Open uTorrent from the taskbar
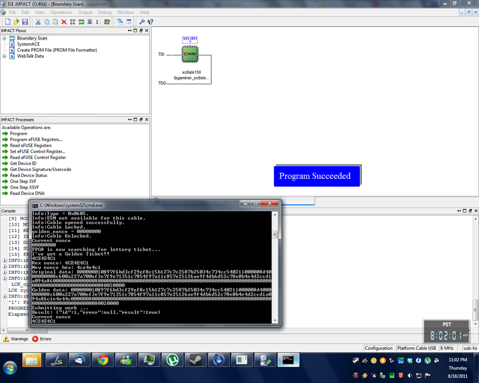This screenshot has height=383, width=479. click(x=173, y=360)
